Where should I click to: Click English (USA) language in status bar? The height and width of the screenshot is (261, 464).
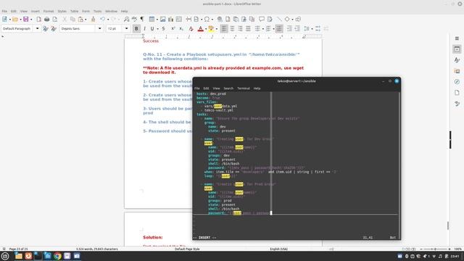pos(278,249)
